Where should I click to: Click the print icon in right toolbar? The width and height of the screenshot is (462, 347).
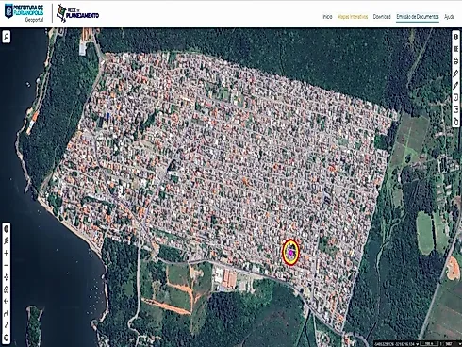click(456, 61)
